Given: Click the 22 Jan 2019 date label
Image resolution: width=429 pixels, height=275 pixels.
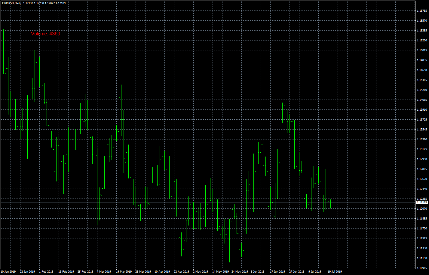Looking at the screenshot, I should tap(27, 272).
